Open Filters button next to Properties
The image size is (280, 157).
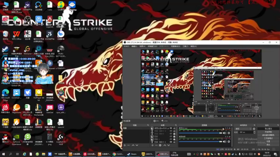[165, 121]
